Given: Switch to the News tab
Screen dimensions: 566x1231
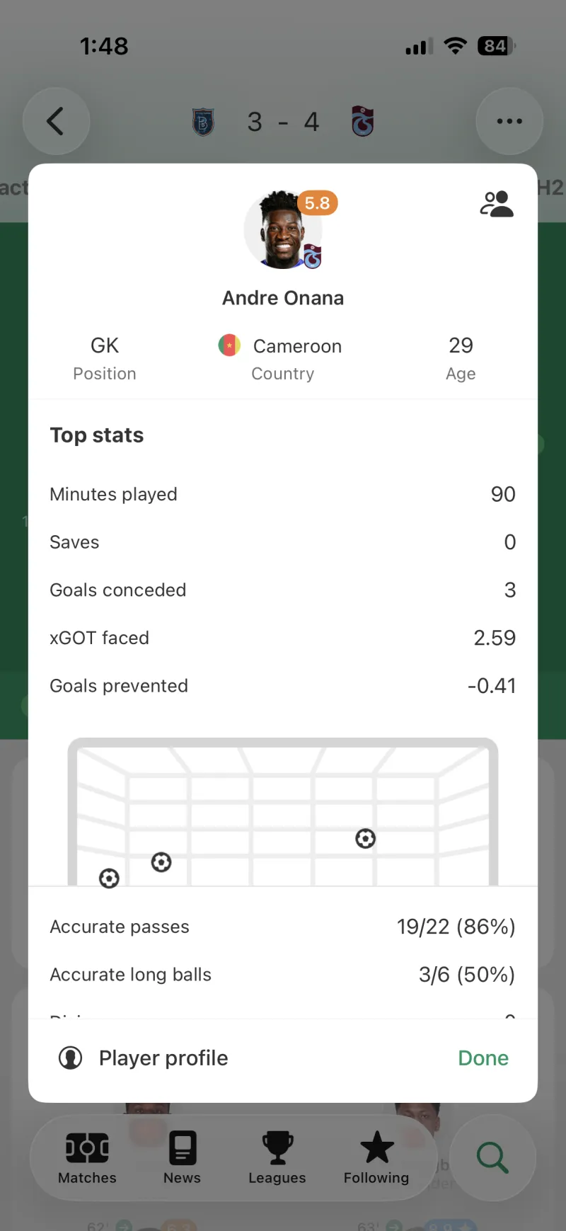Looking at the screenshot, I should pos(182,1157).
